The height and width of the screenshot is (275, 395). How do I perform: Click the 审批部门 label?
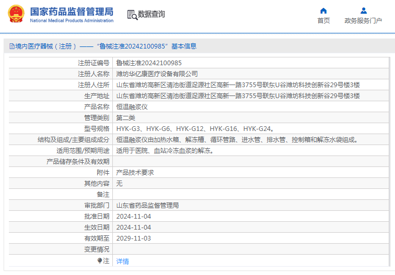click(97, 206)
